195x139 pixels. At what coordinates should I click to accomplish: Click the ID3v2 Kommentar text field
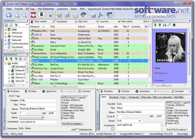(139, 127)
